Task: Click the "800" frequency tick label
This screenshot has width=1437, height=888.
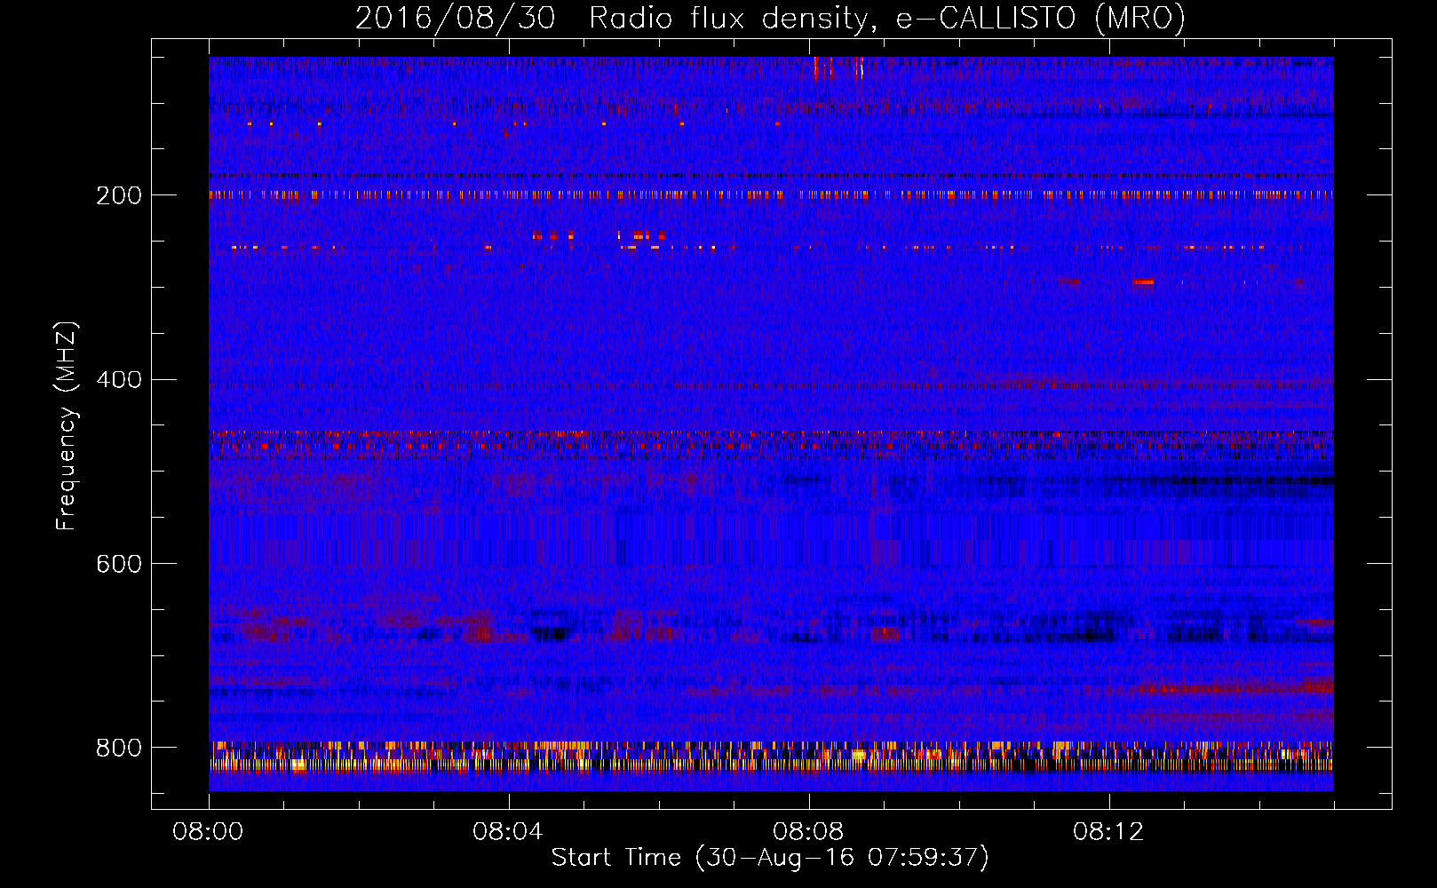Action: 119,748
